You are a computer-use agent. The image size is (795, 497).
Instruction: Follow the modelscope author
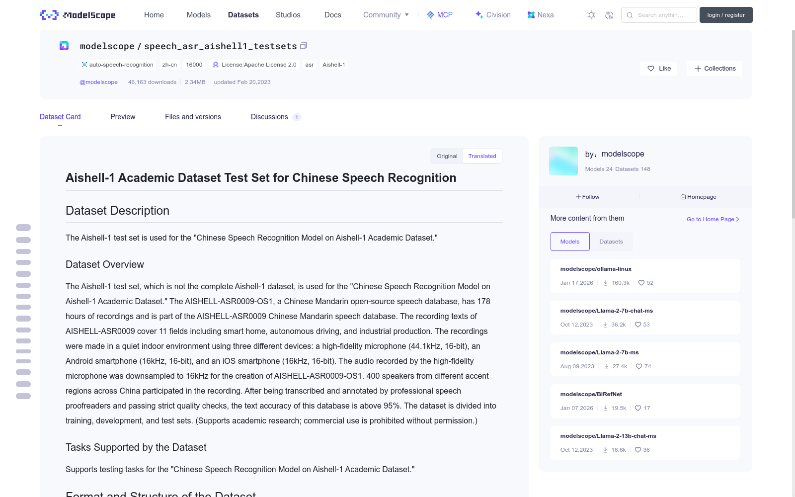[588, 197]
